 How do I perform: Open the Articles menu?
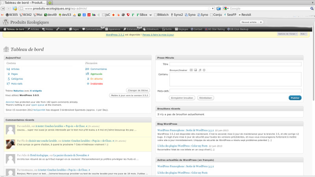(33, 29)
